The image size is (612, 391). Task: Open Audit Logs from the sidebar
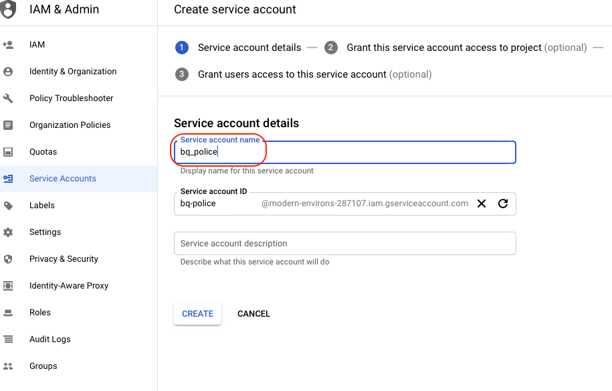pos(49,339)
